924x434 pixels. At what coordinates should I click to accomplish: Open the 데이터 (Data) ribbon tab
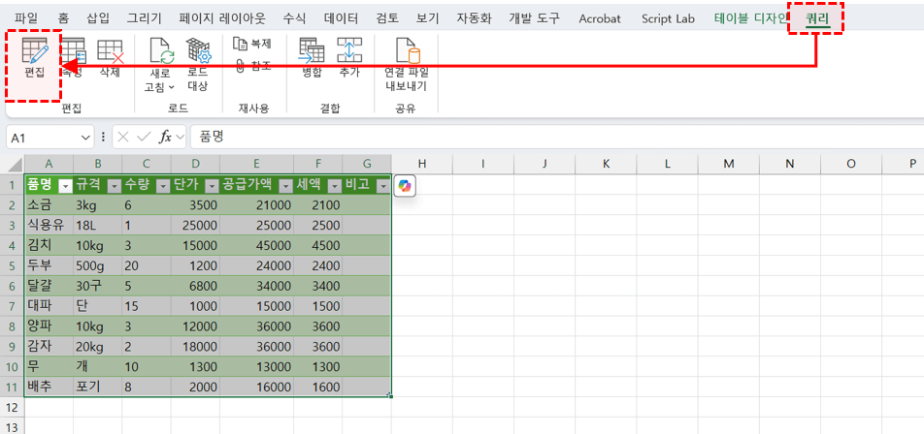point(341,18)
